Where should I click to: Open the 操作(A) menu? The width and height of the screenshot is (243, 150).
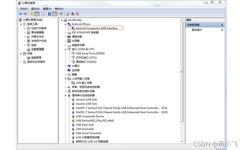[x=35, y=9]
